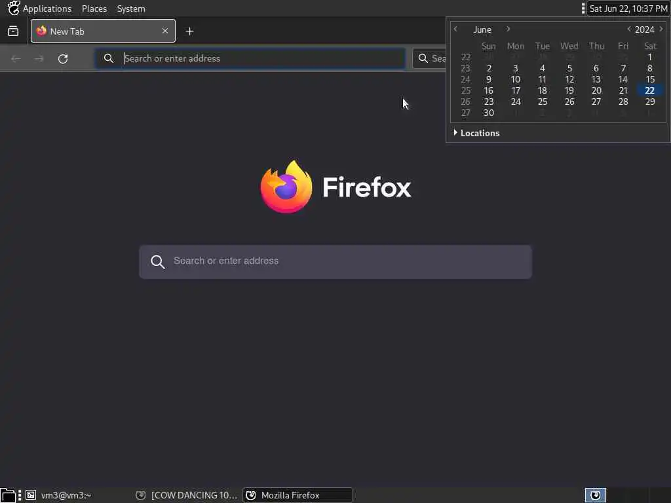
Task: Select June 19 in the calendar
Action: click(x=569, y=90)
